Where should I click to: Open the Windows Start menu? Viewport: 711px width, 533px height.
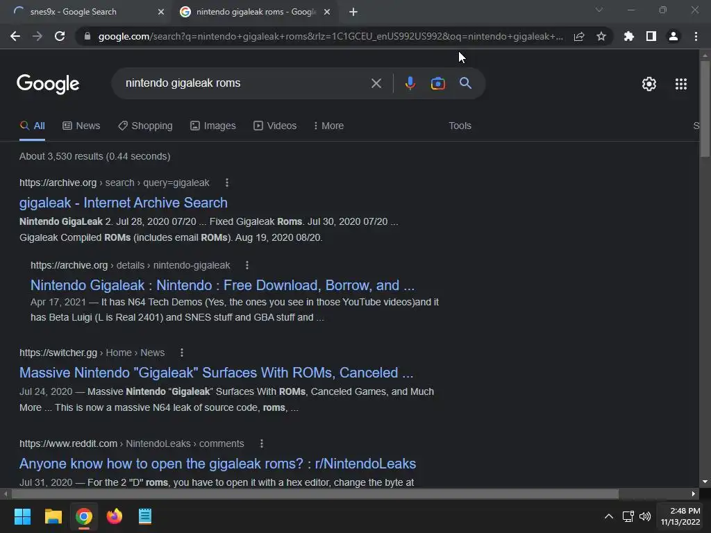(x=22, y=516)
